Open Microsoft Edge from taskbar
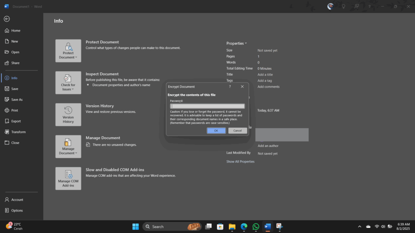 [x=244, y=227]
